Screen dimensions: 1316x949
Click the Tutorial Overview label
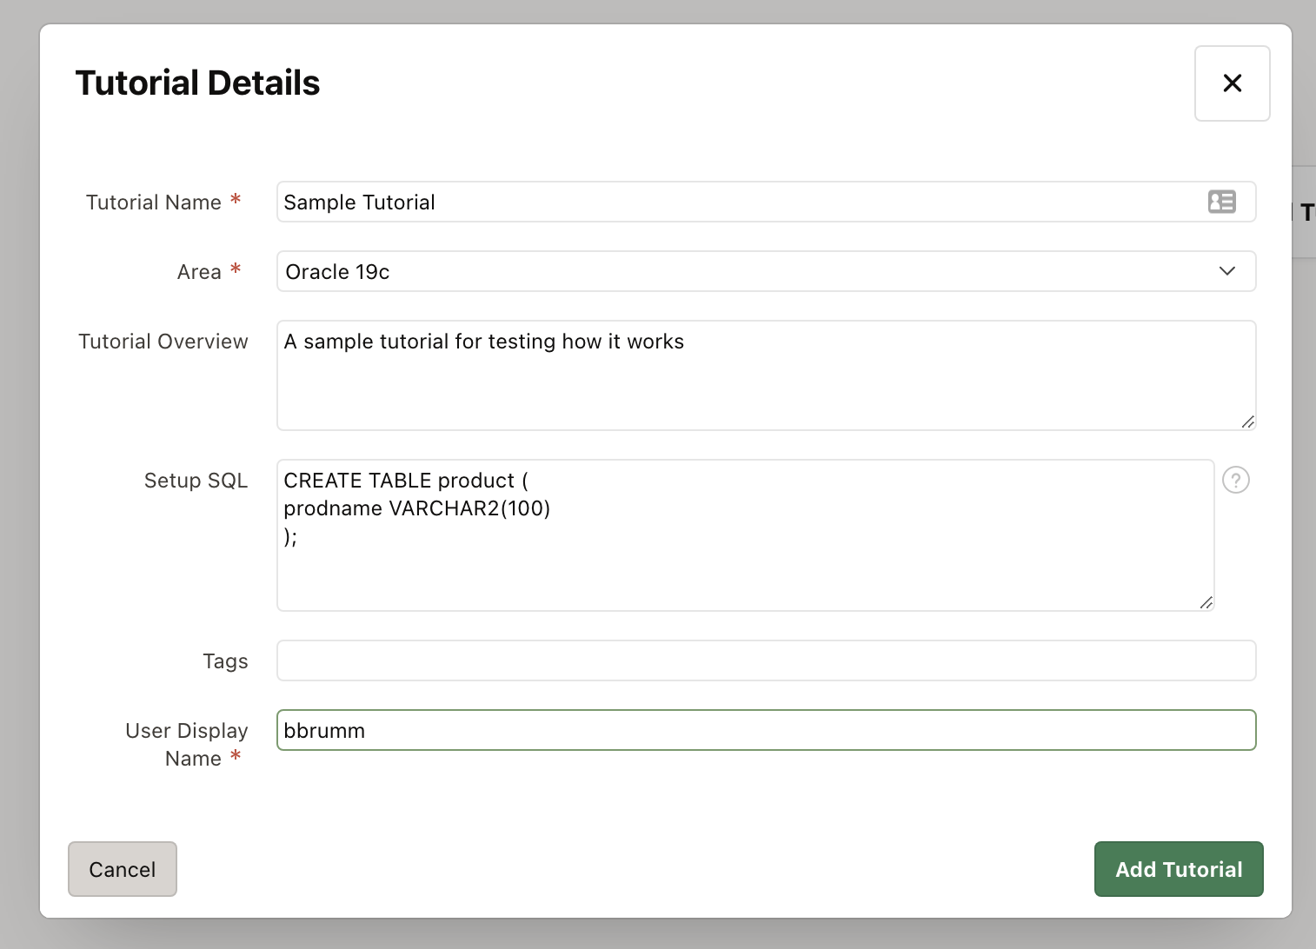pyautogui.click(x=163, y=342)
